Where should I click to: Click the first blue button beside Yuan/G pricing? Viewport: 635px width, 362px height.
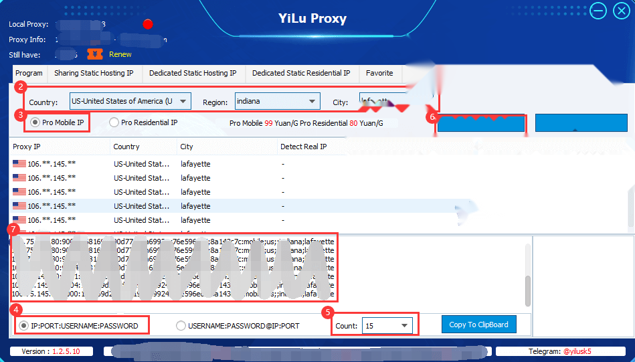pos(481,124)
